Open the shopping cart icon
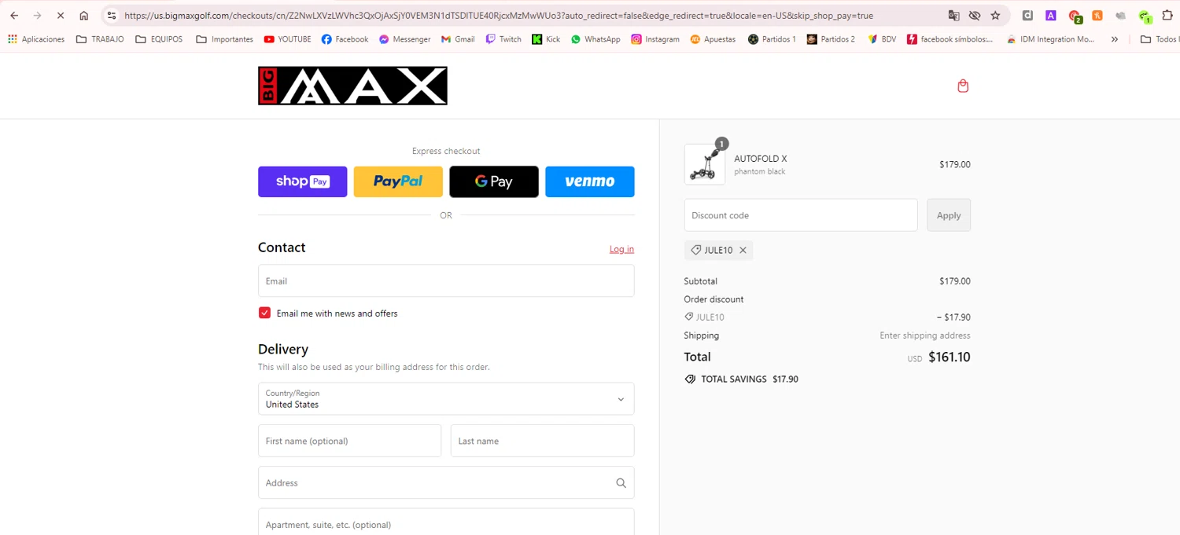Viewport: 1180px width, 535px height. coord(962,86)
